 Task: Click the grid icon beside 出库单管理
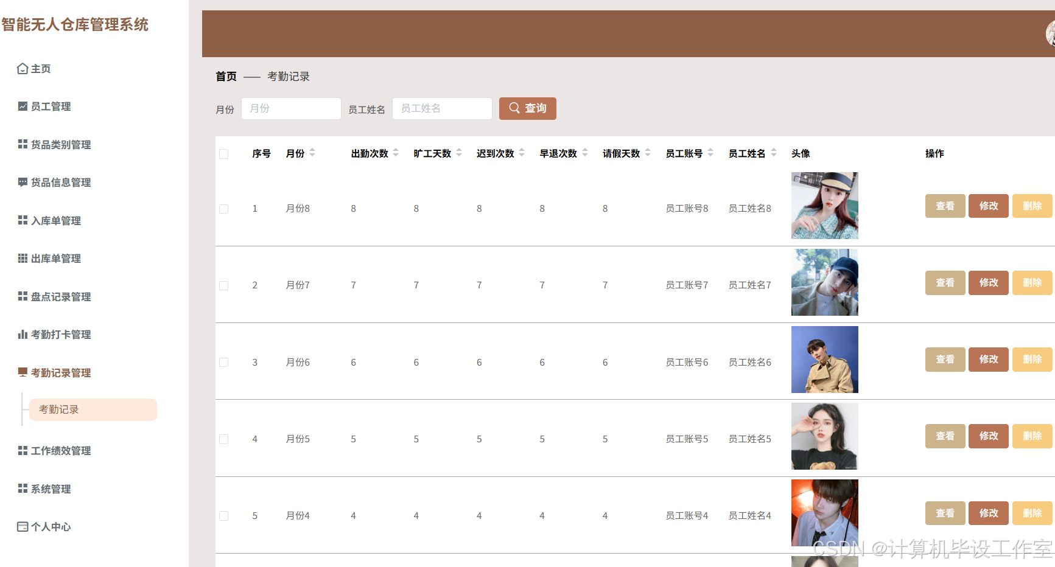pos(23,259)
